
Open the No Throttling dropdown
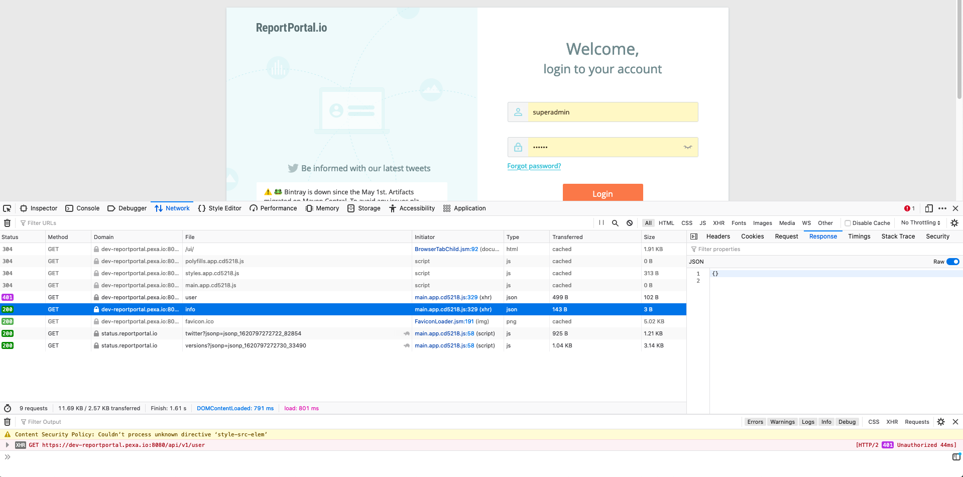click(920, 223)
